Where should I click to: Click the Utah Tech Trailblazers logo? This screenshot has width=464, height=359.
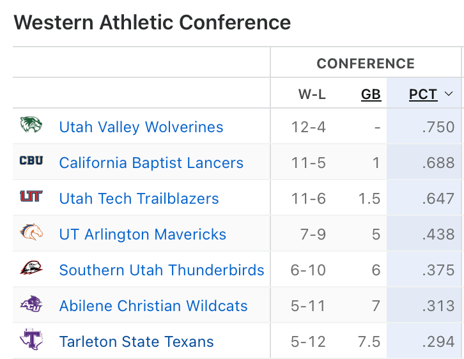pos(31,197)
